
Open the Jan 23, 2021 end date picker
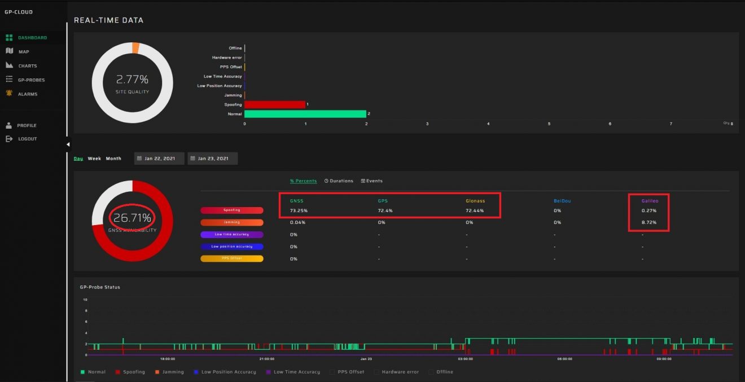point(213,159)
